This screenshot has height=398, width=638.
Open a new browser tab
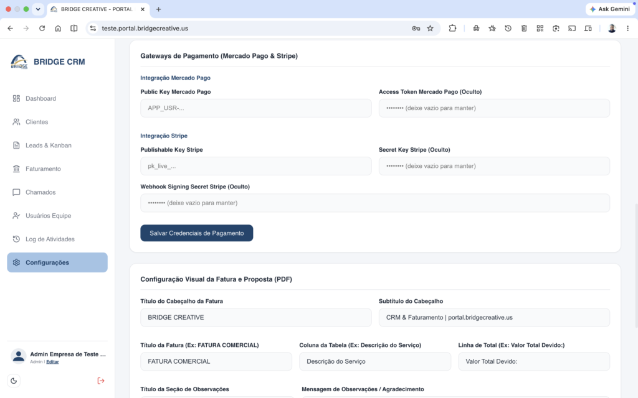click(159, 9)
